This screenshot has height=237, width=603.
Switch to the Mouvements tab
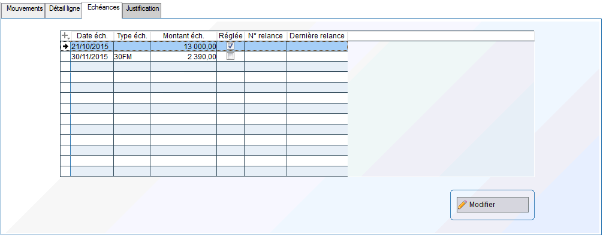(23, 10)
